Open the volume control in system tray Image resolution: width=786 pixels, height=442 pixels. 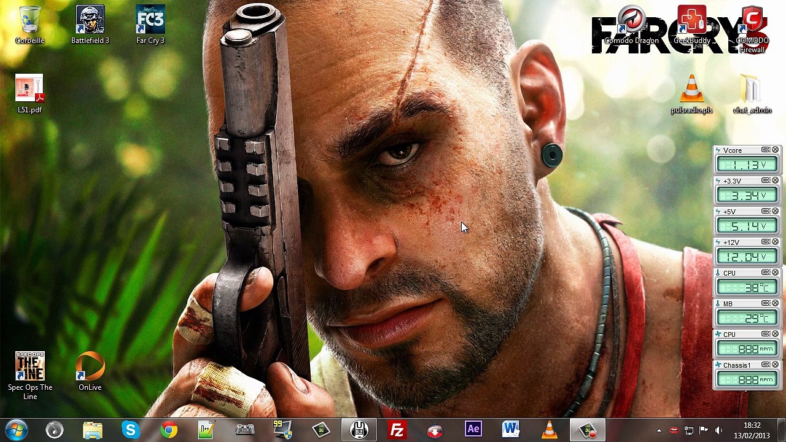click(x=719, y=430)
